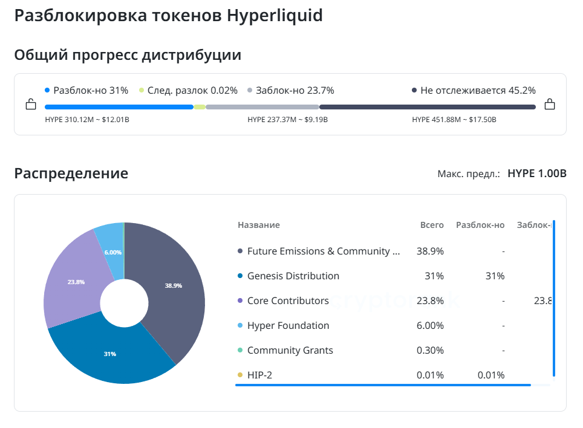Screen dimensions: 583x428
Task: Click the dark dot beside Не отслеживается
Action: coord(414,91)
